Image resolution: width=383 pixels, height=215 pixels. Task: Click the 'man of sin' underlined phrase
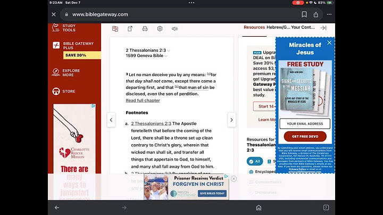[x=198, y=87]
